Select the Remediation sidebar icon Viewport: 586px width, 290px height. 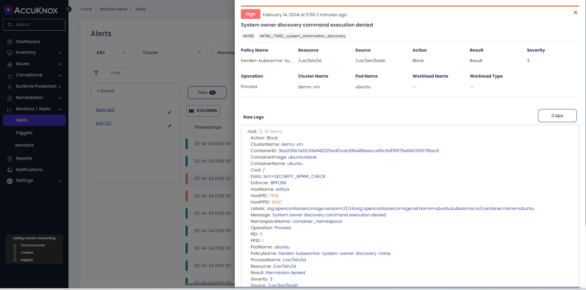(x=29, y=97)
